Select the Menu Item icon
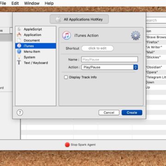Viewport: 166px width, 166px height. point(19,52)
